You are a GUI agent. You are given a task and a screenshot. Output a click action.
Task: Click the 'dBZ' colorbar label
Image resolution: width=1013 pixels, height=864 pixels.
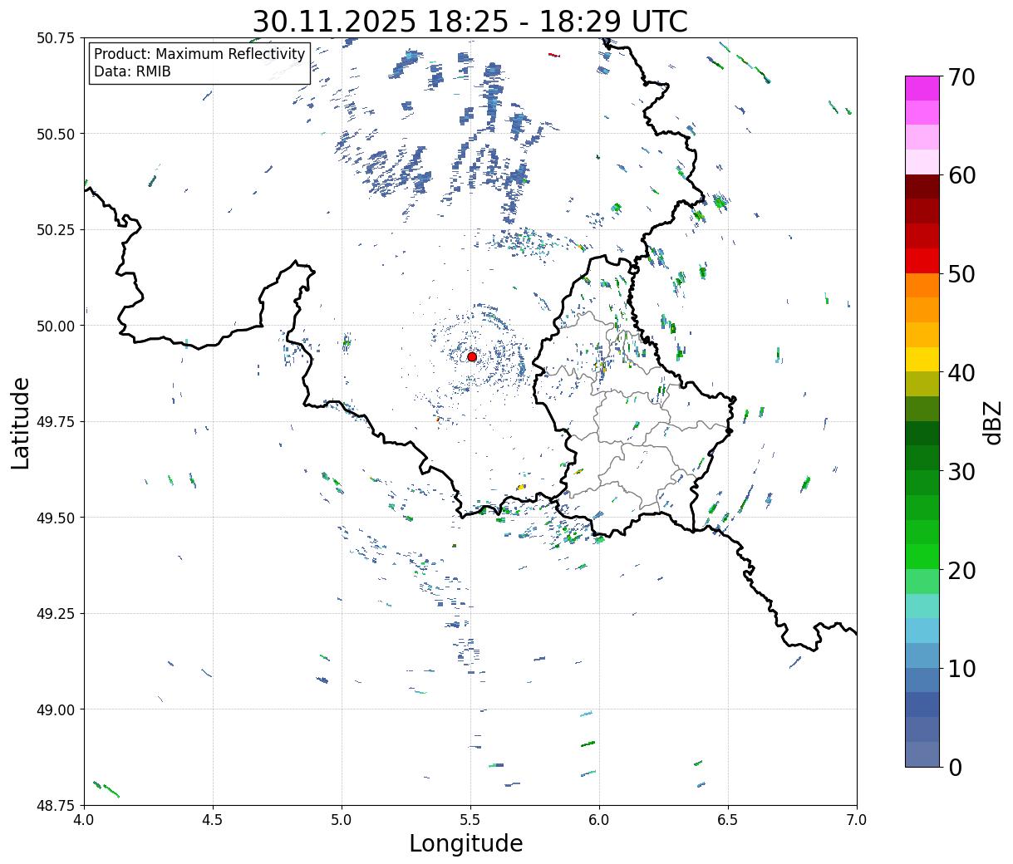[x=992, y=422]
